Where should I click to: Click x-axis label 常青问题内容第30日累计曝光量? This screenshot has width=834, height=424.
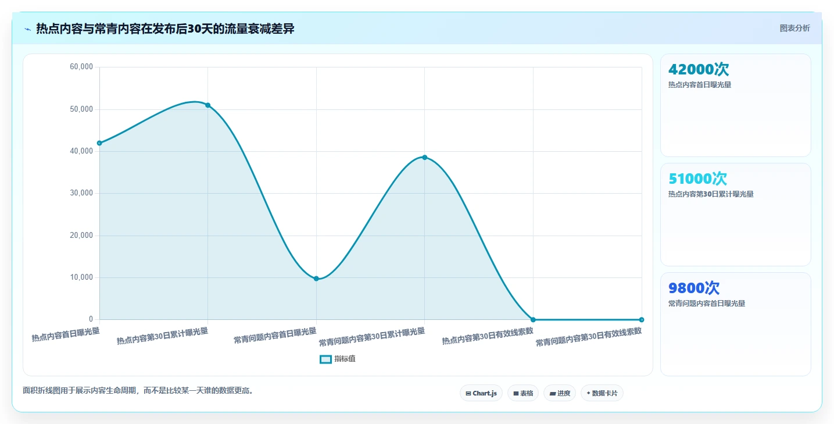(372, 337)
